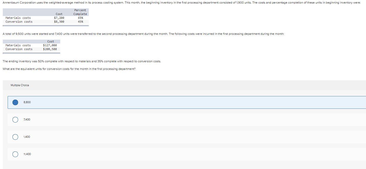Image resolution: width=366 pixels, height=169 pixels.
Task: Click the $8,300 conversion cost cell
Action: (59, 22)
